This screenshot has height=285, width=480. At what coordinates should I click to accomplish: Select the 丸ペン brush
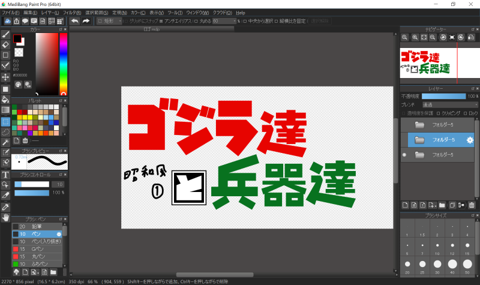tap(37, 257)
